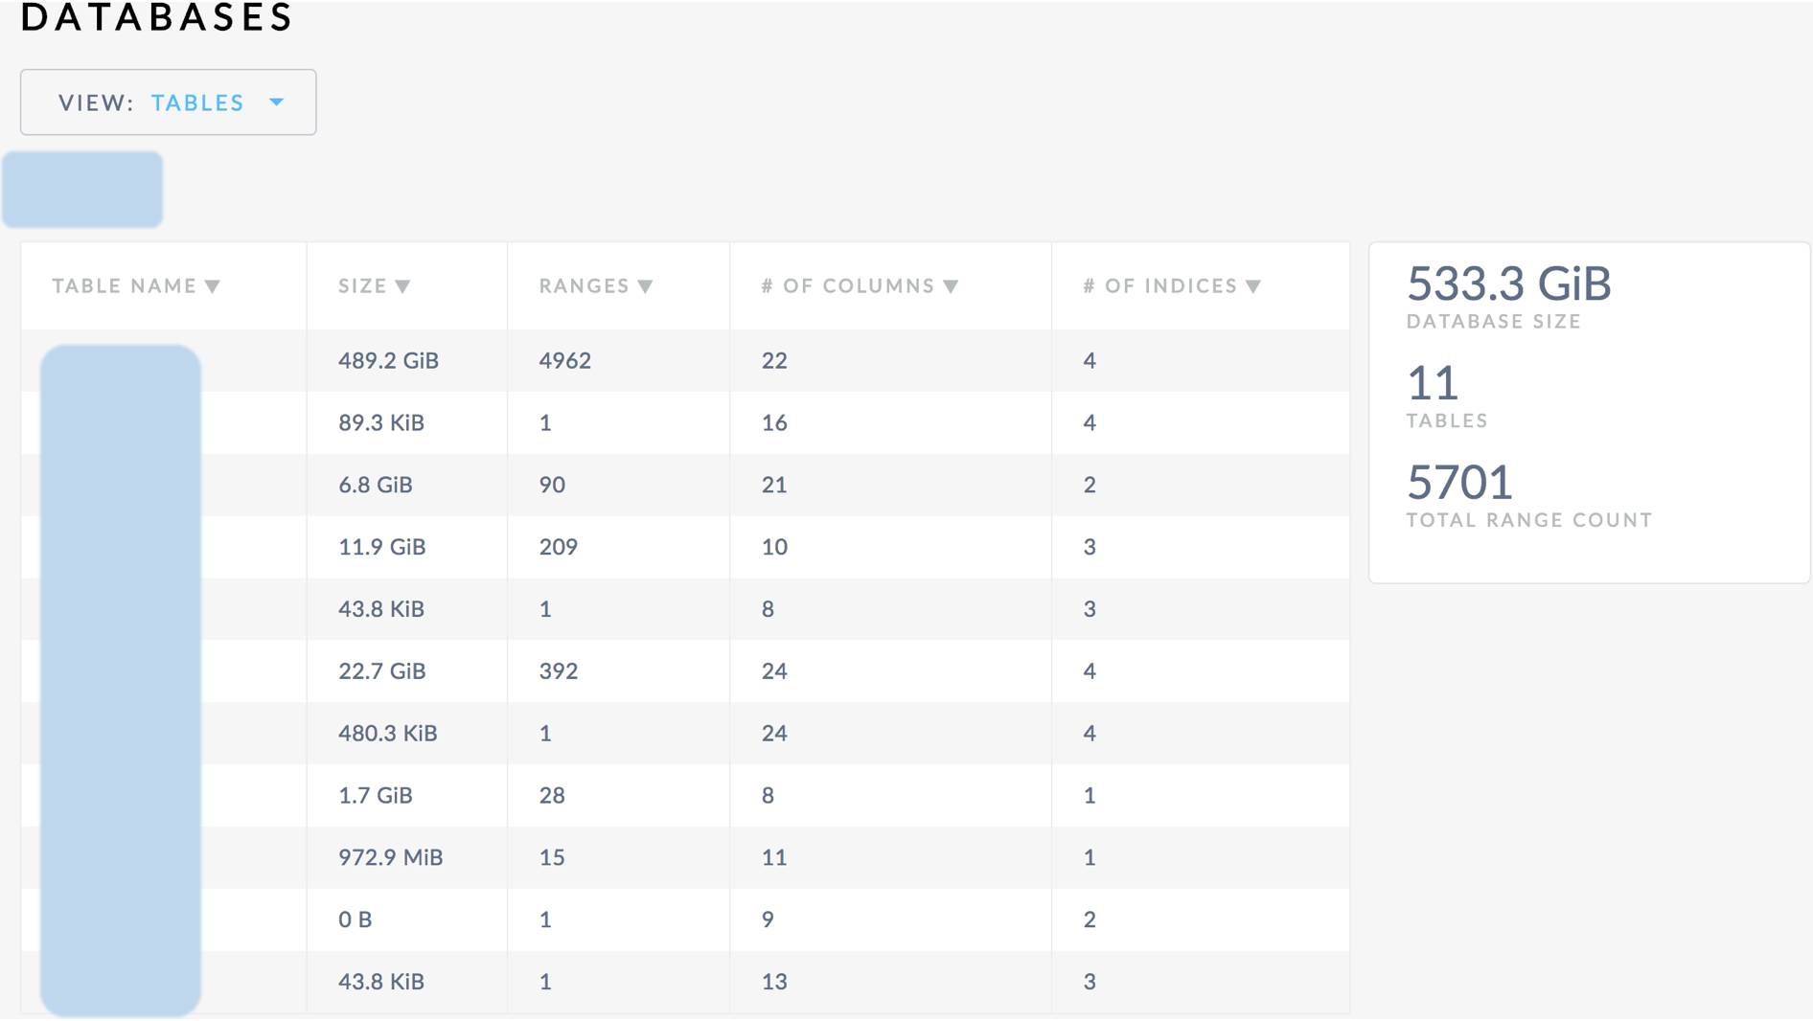Click the sort arrow beside Table Name

coord(213,286)
